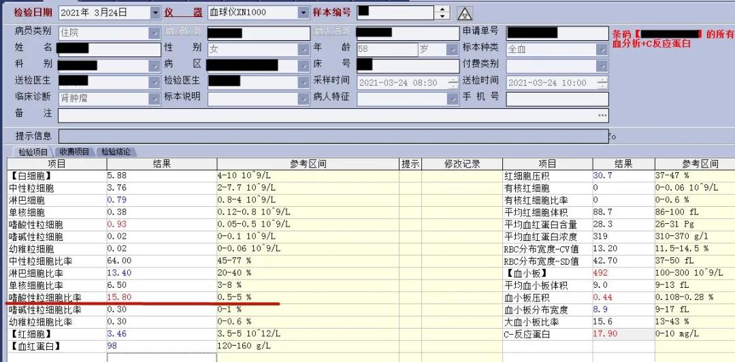Select the 有核红细胞比率 row
The height and width of the screenshot is (362, 735).
[x=619, y=201]
